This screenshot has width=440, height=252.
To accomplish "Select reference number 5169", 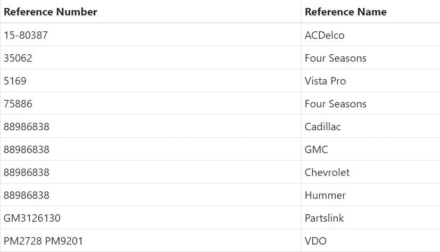I will coord(15,81).
